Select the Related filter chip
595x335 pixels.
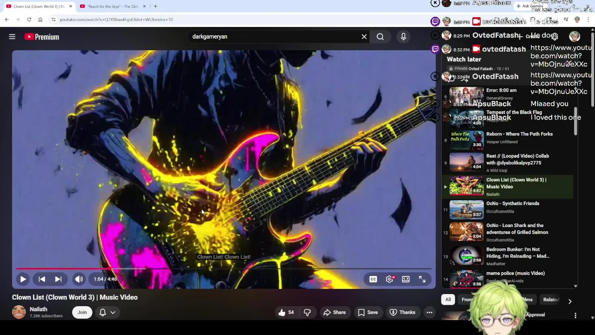(x=551, y=300)
